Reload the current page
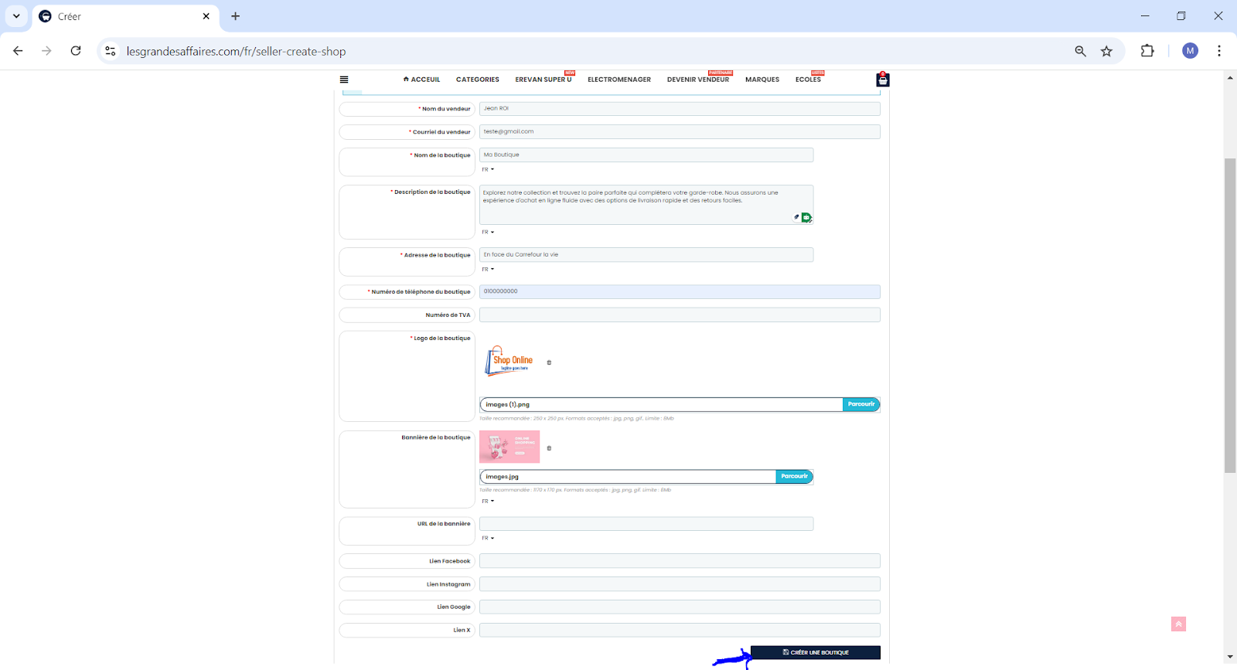1237x670 pixels. point(76,51)
